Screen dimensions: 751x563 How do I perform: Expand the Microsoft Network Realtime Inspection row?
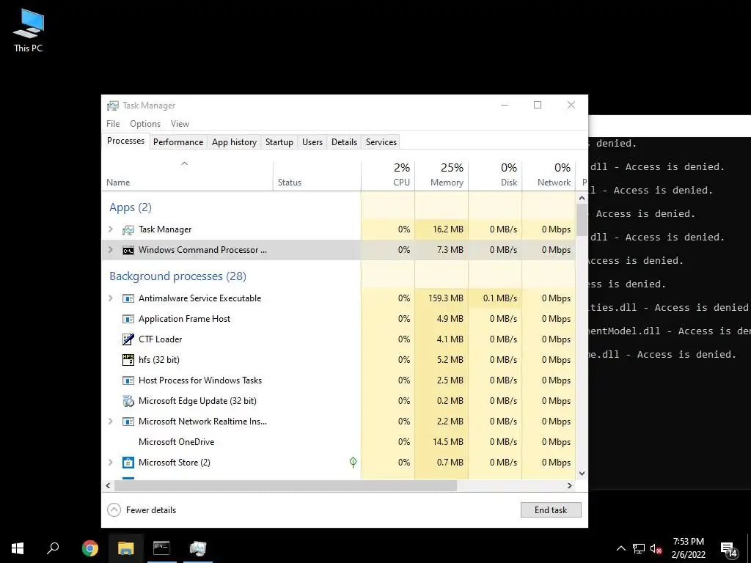point(111,422)
